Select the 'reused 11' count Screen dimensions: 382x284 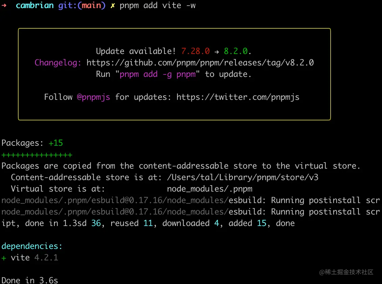(131, 223)
